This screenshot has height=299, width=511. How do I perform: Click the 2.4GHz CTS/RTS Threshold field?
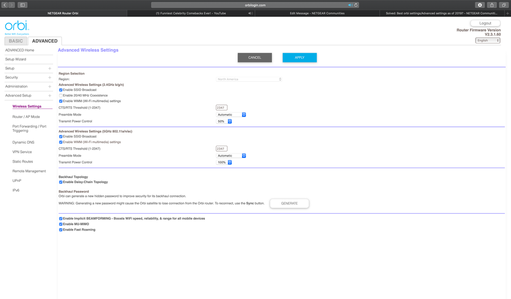(221, 108)
